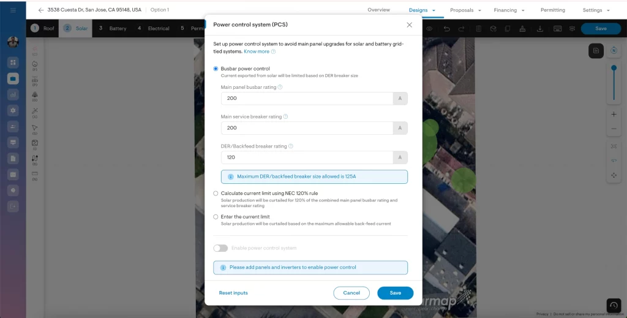The width and height of the screenshot is (627, 318).
Task: Expand the Designs dropdown menu
Action: pos(422,10)
